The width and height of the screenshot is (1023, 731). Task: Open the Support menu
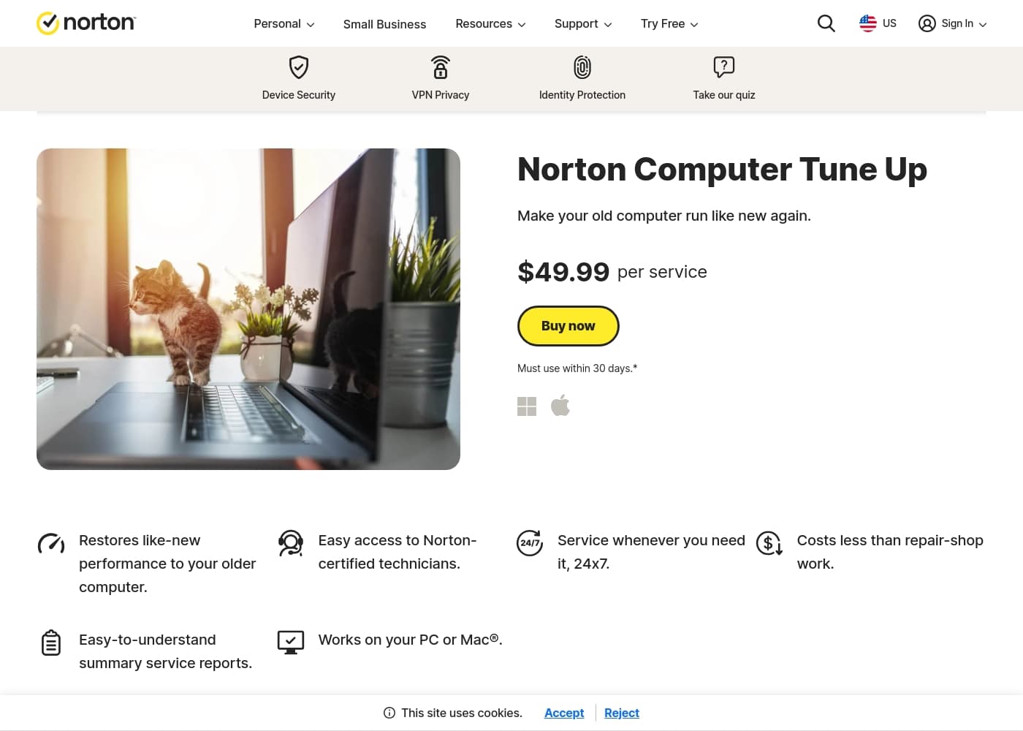click(582, 23)
